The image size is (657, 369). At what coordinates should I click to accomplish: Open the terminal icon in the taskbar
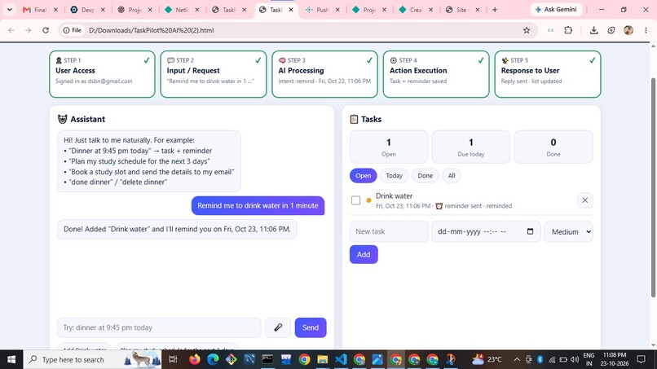267,359
